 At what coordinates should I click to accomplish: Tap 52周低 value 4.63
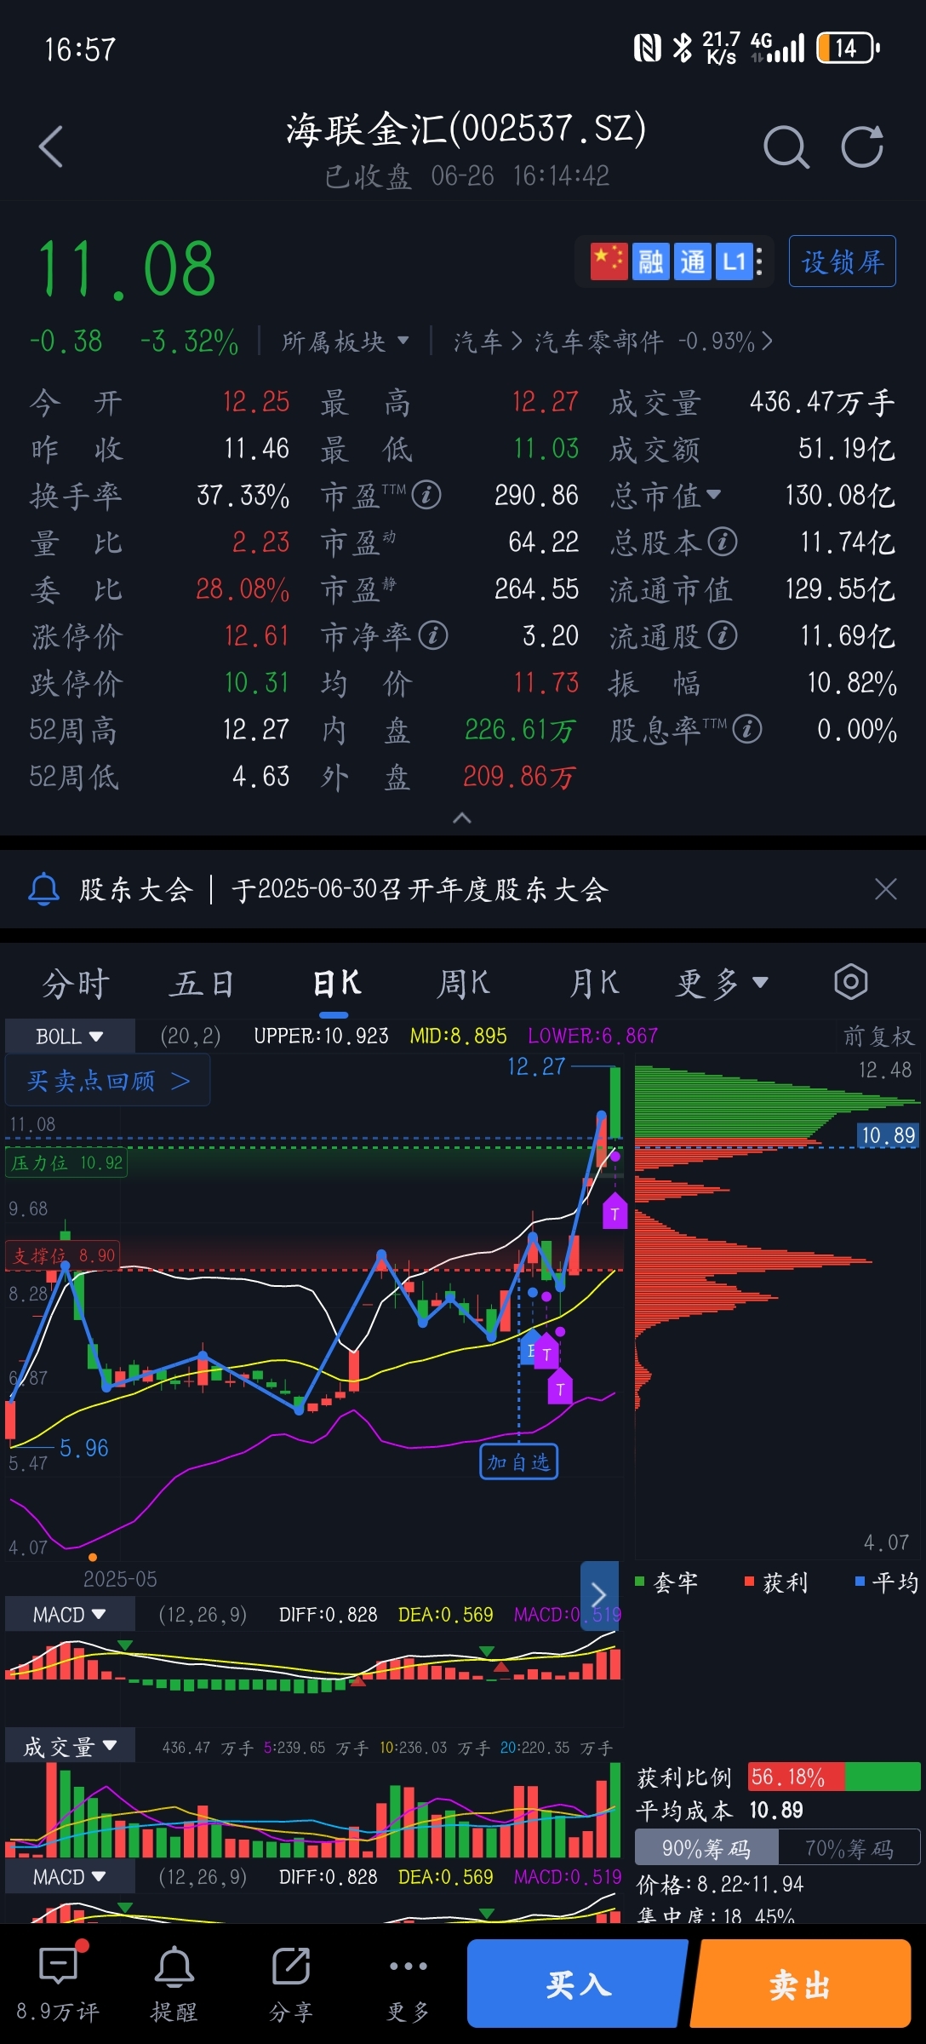coord(260,776)
